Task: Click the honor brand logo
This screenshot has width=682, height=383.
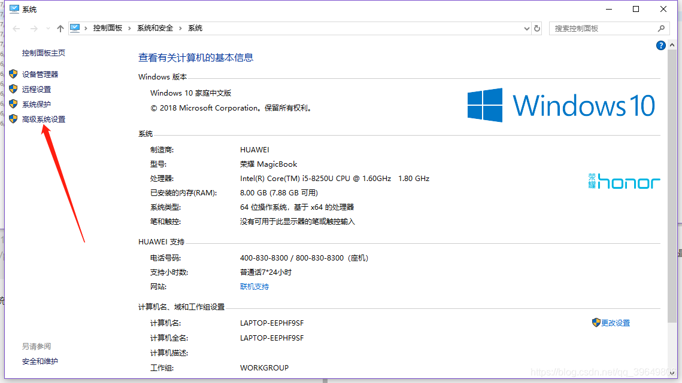Action: coord(624,182)
